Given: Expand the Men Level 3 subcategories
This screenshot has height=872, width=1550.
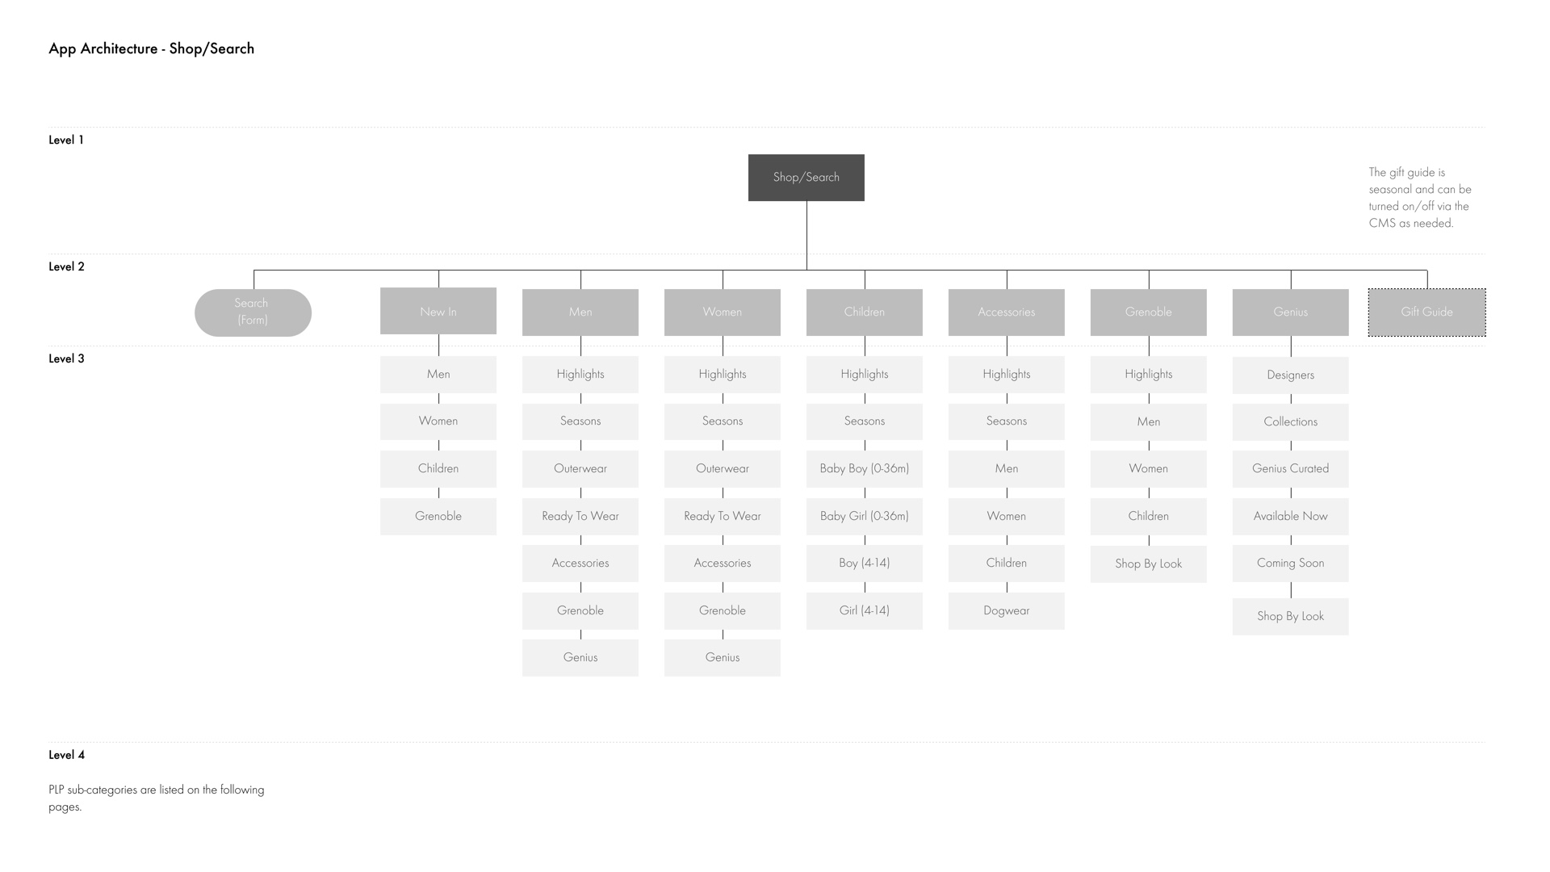Looking at the screenshot, I should pyautogui.click(x=579, y=311).
